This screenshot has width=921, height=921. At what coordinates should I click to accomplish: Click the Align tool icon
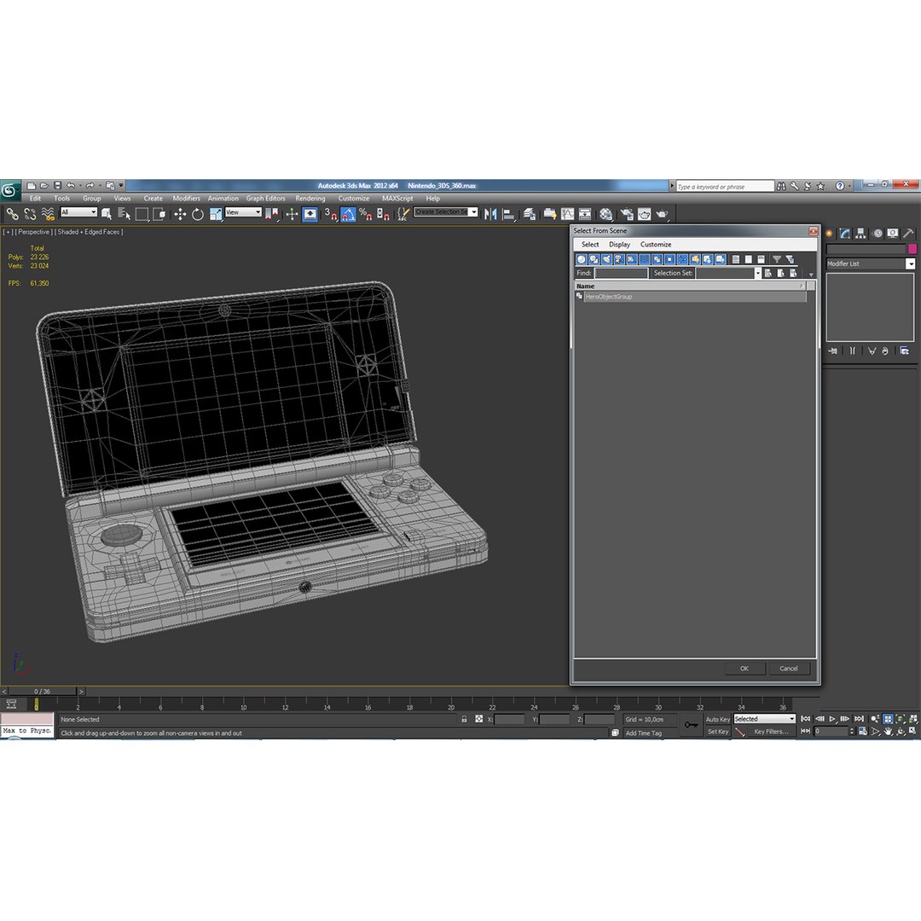(x=508, y=214)
